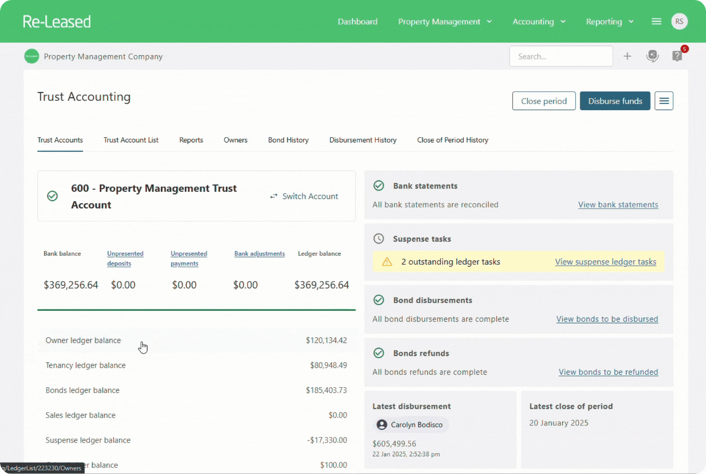Click the plus add icon
This screenshot has height=474, width=706.
[627, 56]
